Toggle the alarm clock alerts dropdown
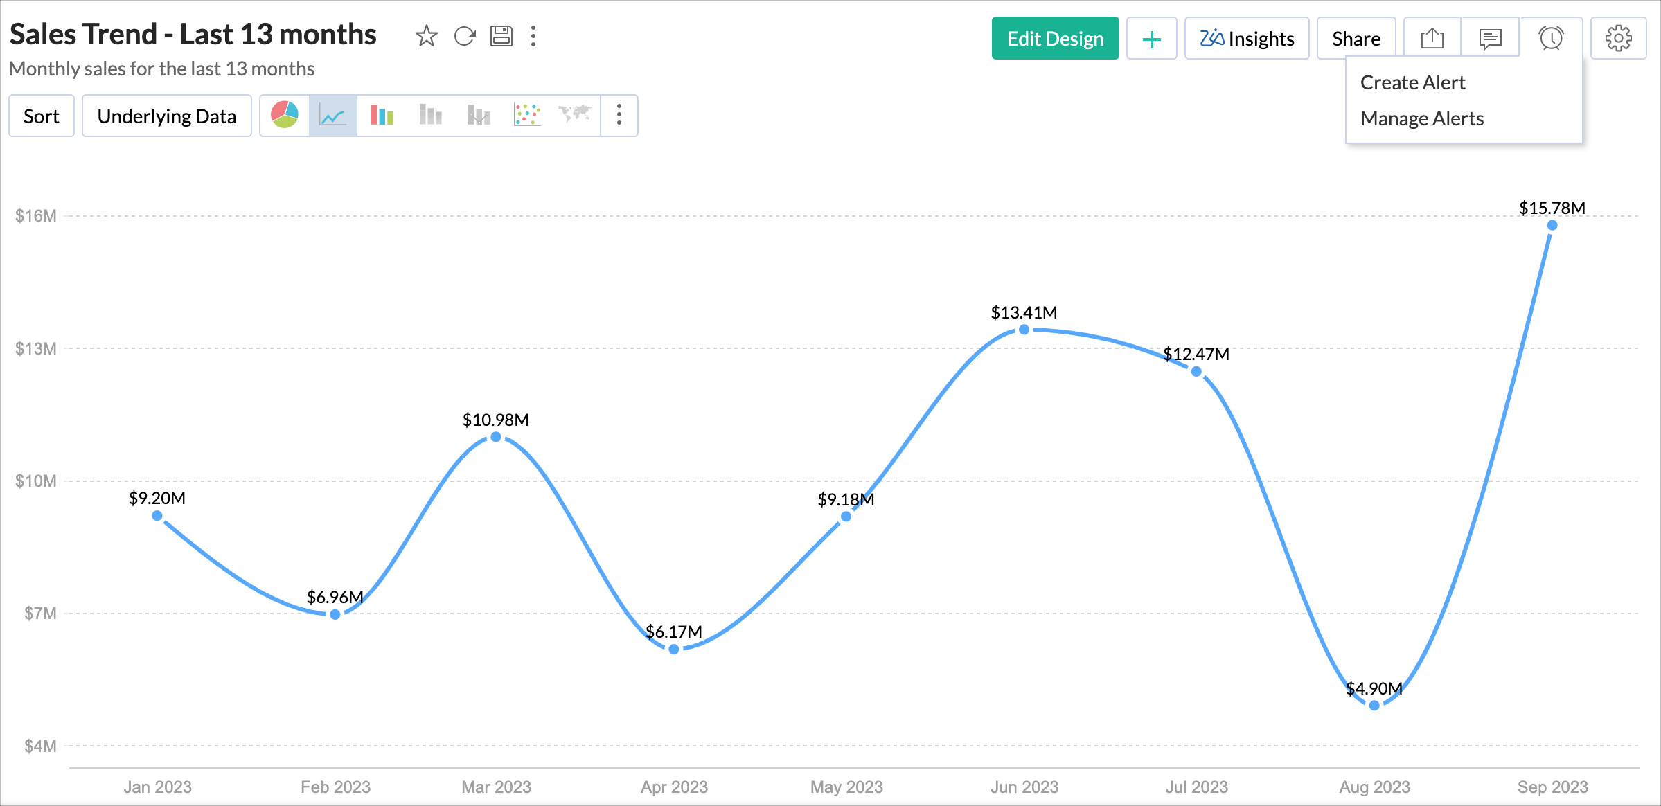Screen dimensions: 1661x806 (x=1551, y=39)
